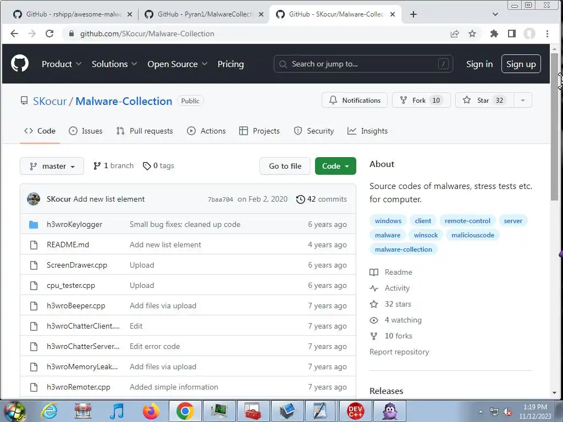Image resolution: width=563 pixels, height=422 pixels.
Task: Open the Star lists dropdown arrow
Action: pos(523,100)
